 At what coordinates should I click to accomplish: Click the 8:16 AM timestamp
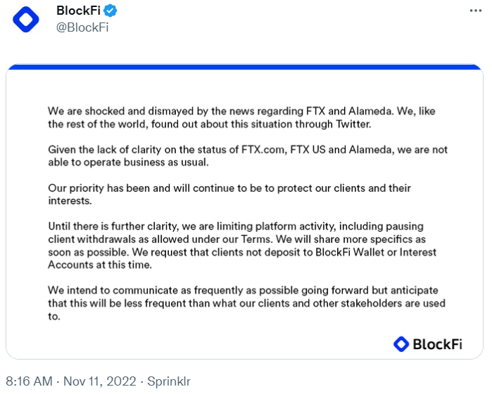coord(29,381)
